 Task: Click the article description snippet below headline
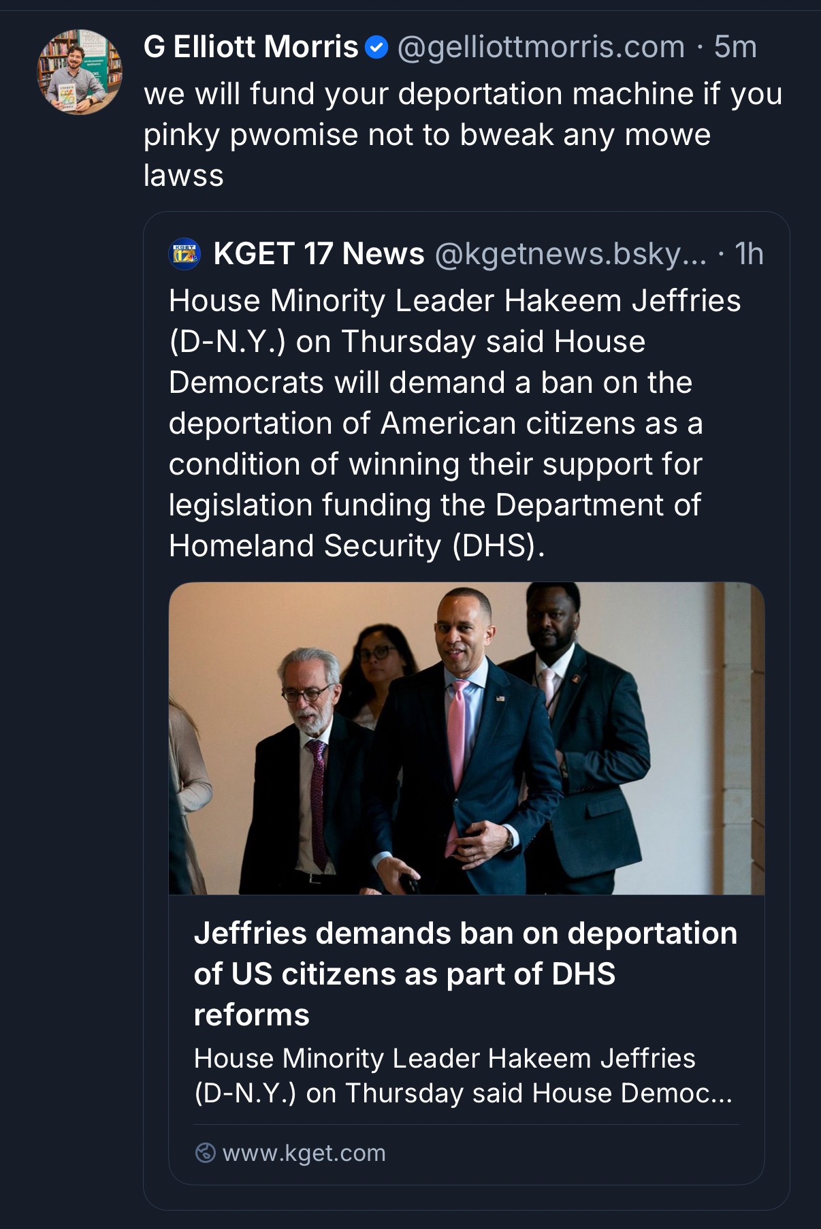pyautogui.click(x=463, y=1075)
